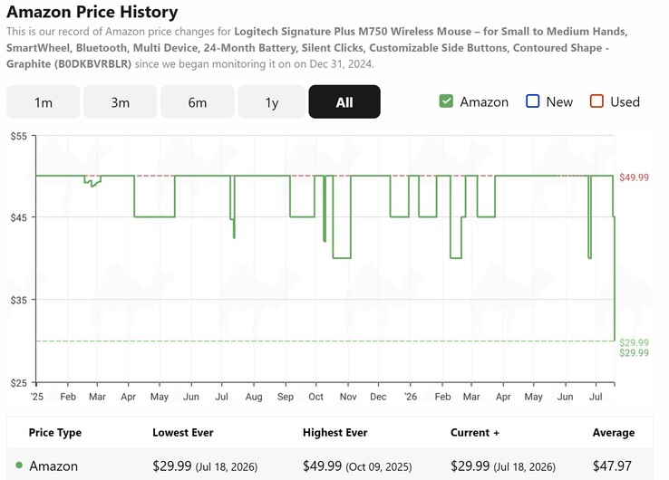Viewport: 669px width, 480px height.
Task: Select the 1m time range tab
Action: tap(44, 101)
